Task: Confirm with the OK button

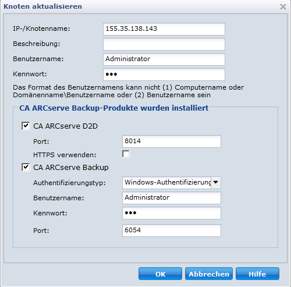Action: coord(160,274)
